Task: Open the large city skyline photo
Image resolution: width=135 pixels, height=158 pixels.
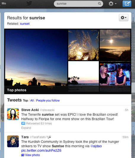Action: click(36, 57)
